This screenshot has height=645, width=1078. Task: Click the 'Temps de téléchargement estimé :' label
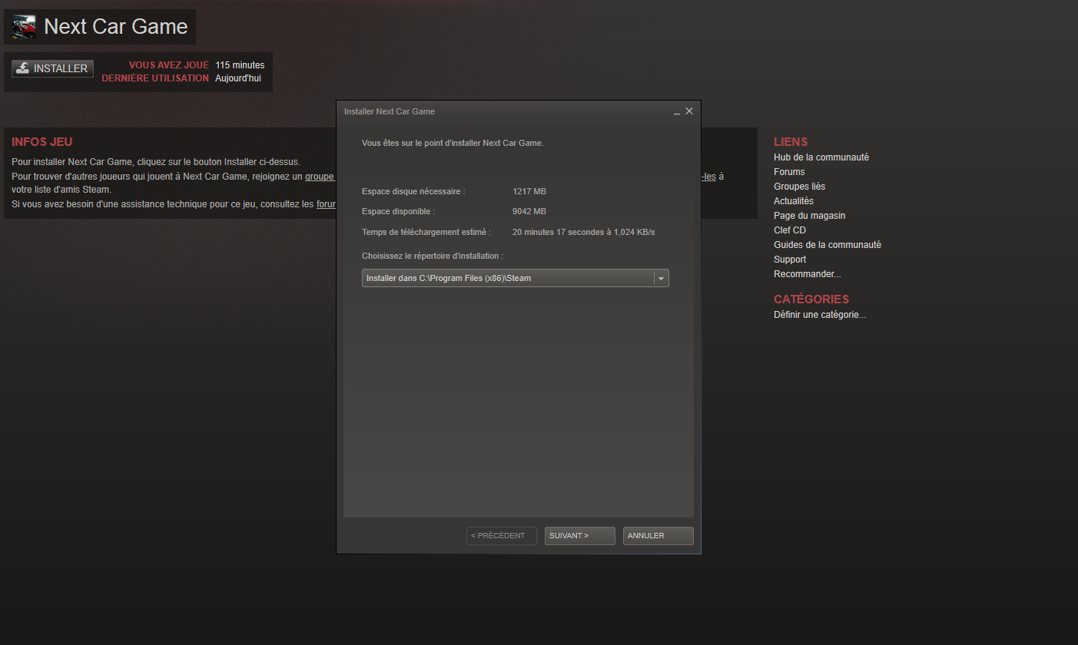pos(426,232)
